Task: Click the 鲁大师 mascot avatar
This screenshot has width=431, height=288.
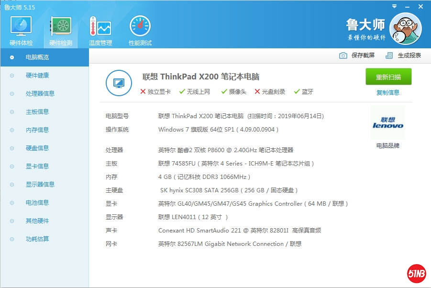Action: coord(405,29)
